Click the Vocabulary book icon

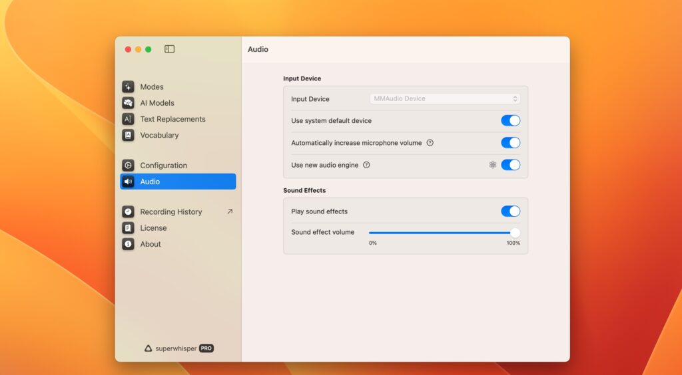pyautogui.click(x=128, y=135)
